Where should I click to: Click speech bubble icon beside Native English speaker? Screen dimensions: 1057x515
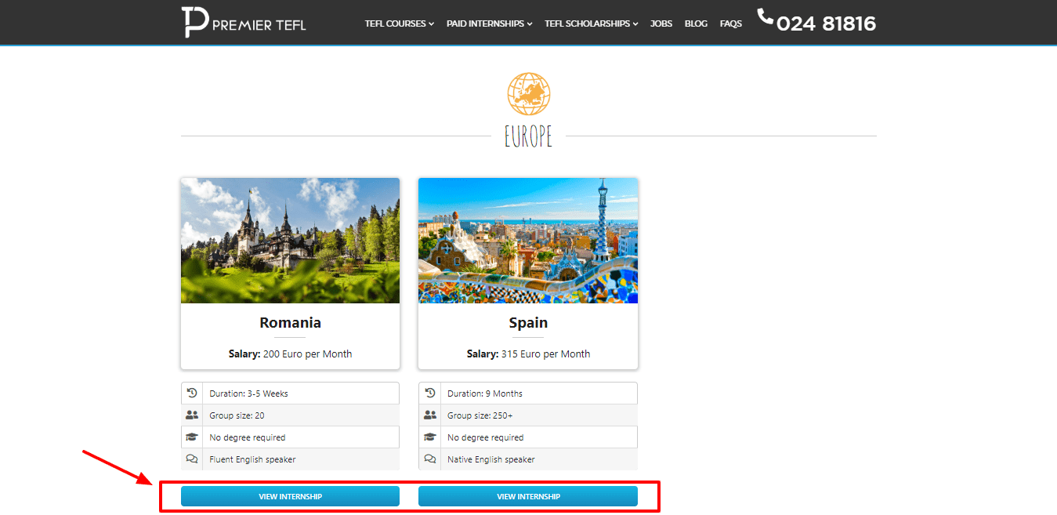430,459
